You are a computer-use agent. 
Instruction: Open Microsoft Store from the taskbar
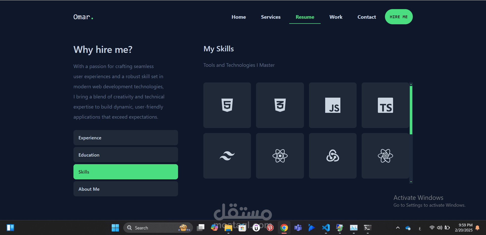(242, 228)
